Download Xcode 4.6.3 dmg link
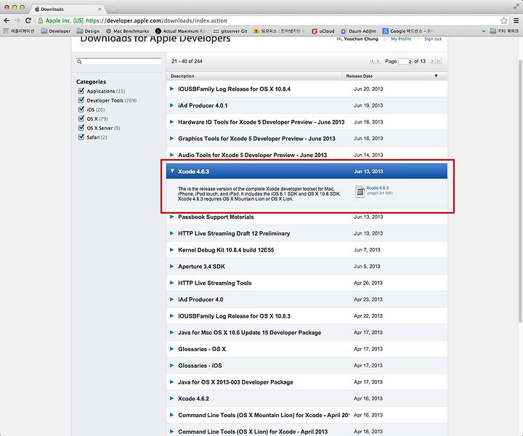This screenshot has width=523, height=436. click(377, 188)
